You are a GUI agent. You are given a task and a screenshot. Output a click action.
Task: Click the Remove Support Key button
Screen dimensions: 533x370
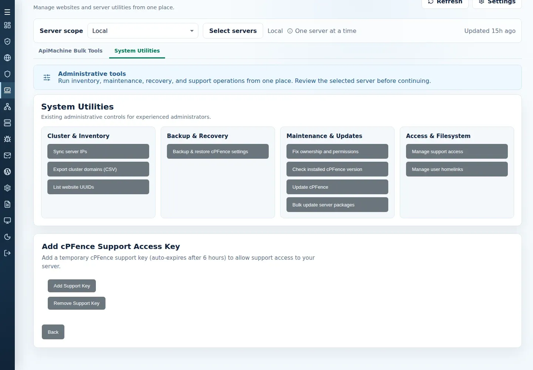coord(77,303)
